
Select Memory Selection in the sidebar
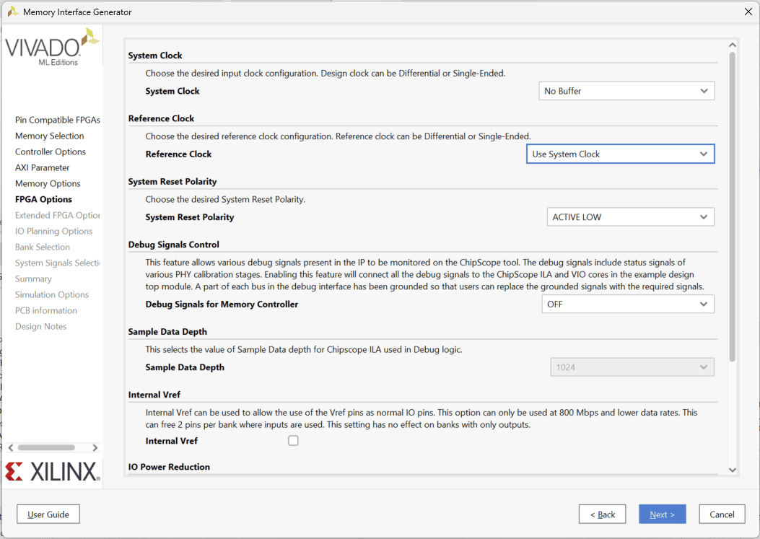click(x=50, y=136)
